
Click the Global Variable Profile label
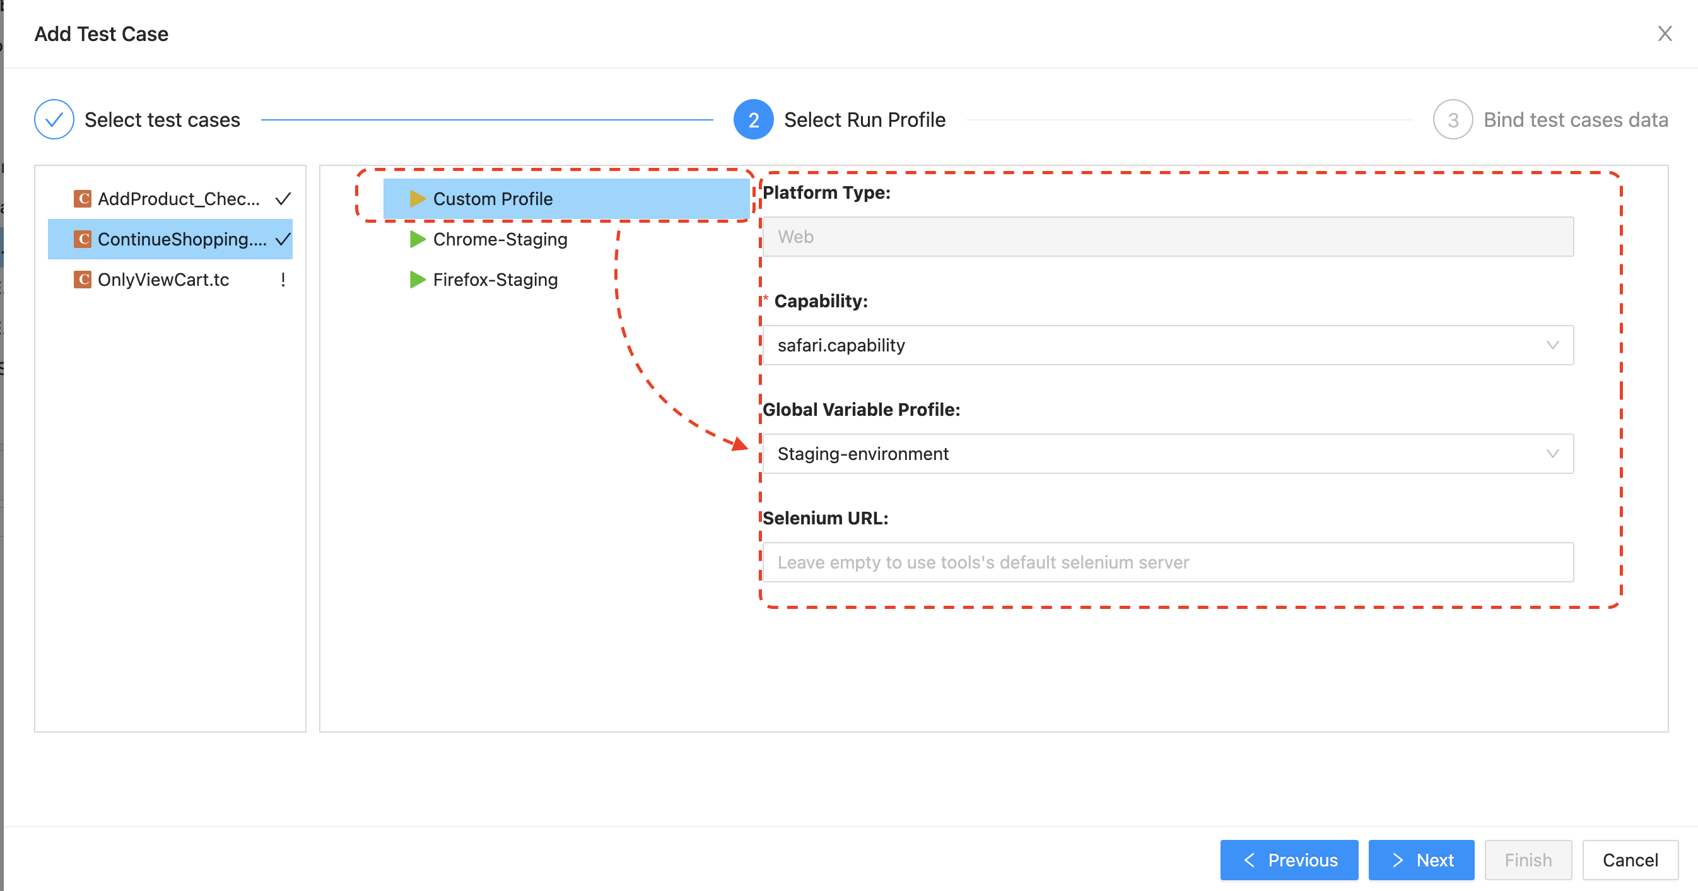tap(861, 410)
